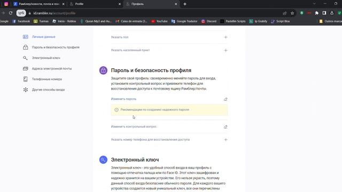Toggle the browser side panel icon
Screen dimensions: 342x192
(x=324, y=13)
